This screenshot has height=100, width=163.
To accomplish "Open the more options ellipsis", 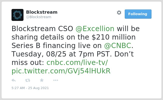I will coord(55,80).
